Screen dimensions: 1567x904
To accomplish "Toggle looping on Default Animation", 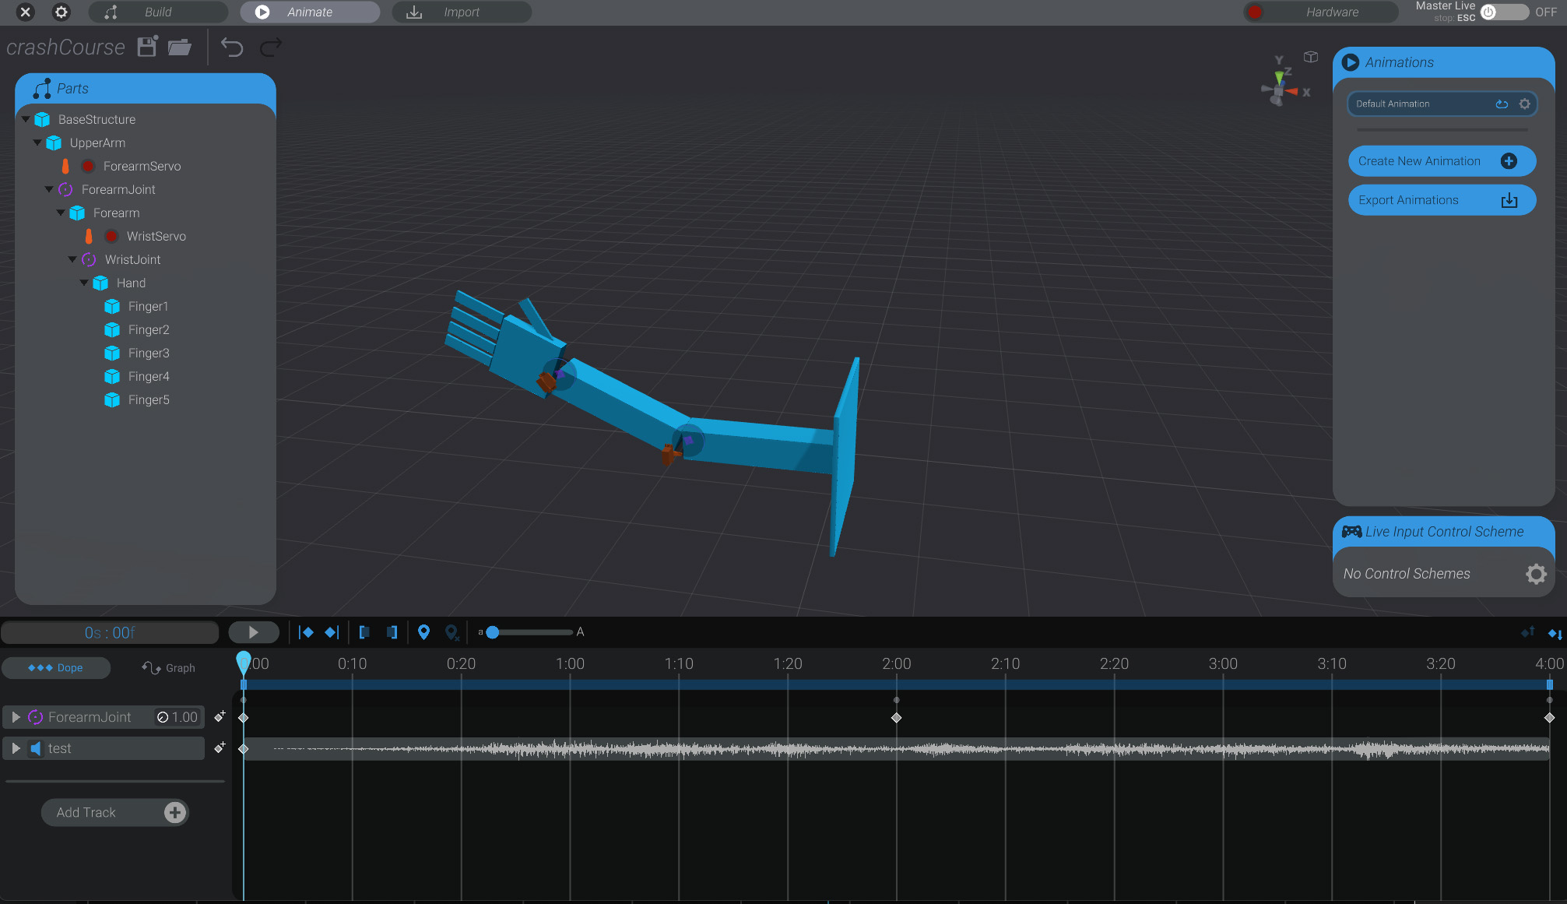I will pos(1502,104).
